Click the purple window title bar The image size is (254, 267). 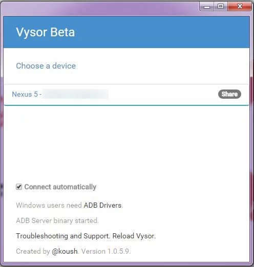click(99, 8)
